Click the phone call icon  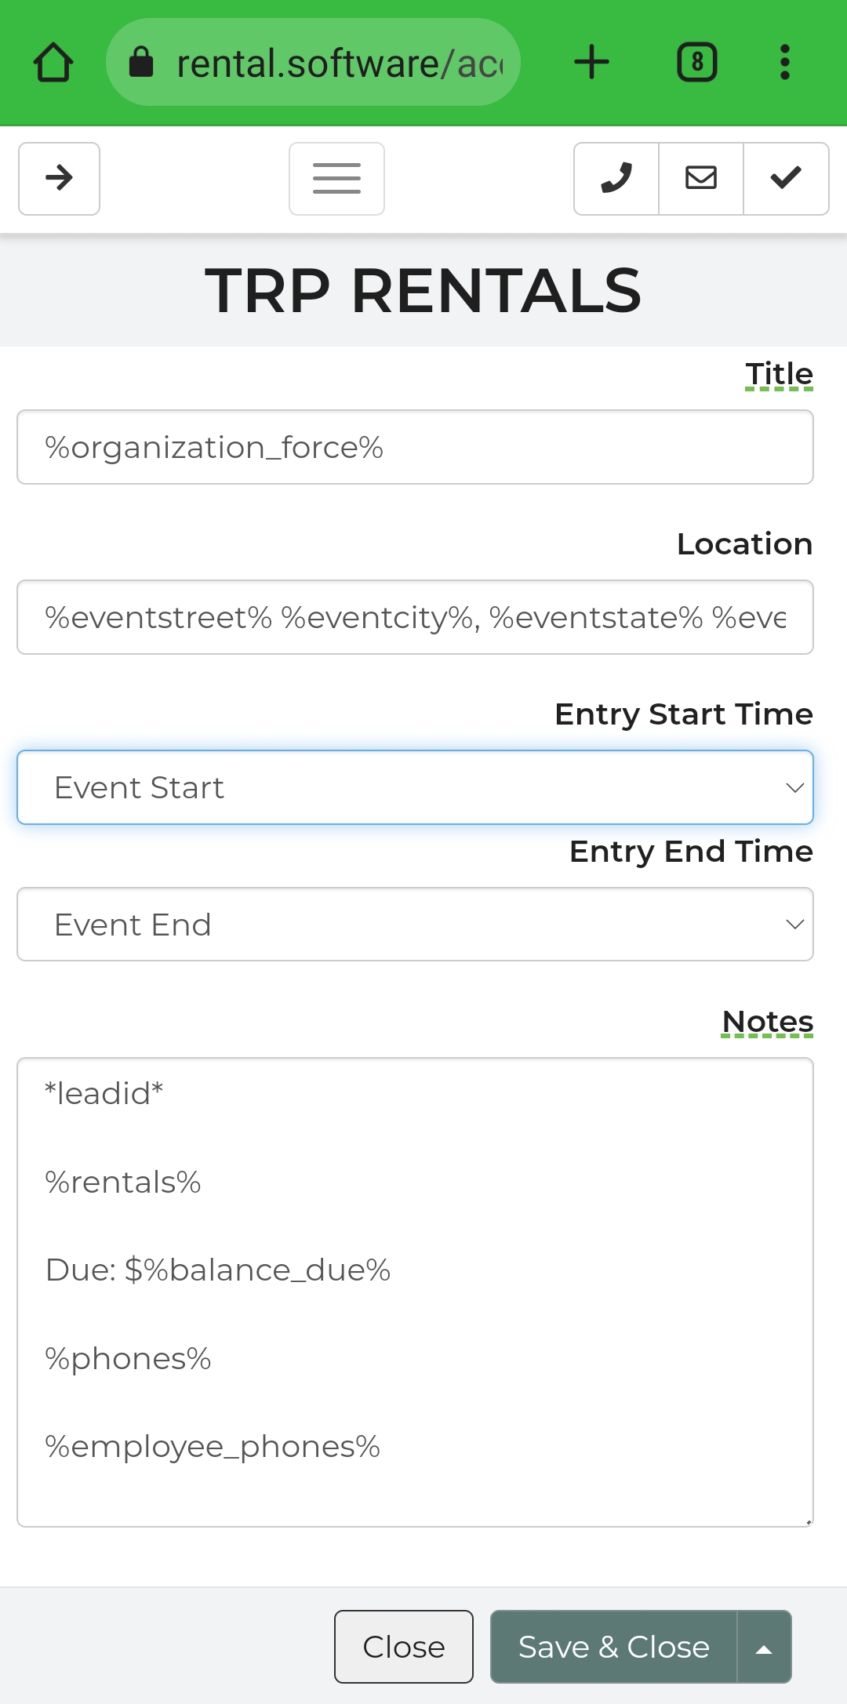616,179
